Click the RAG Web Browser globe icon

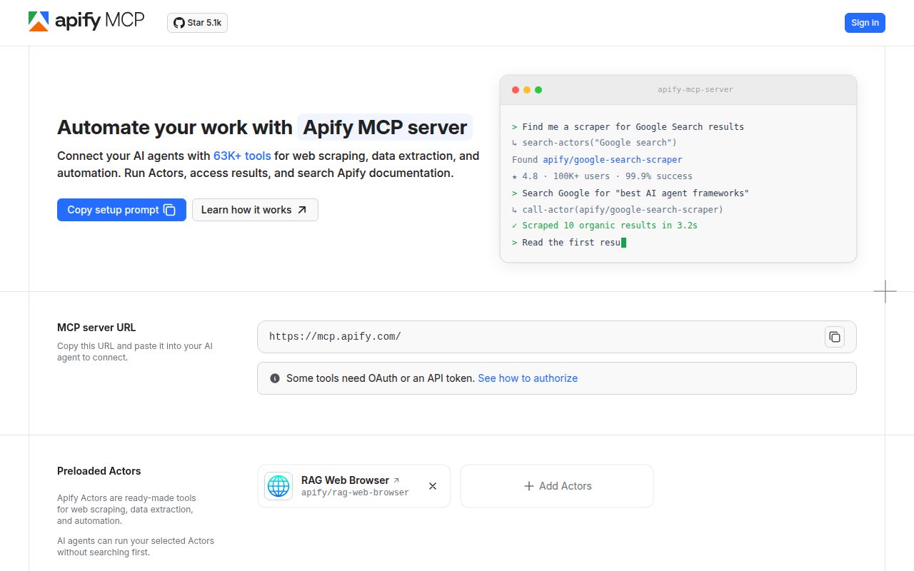[278, 486]
